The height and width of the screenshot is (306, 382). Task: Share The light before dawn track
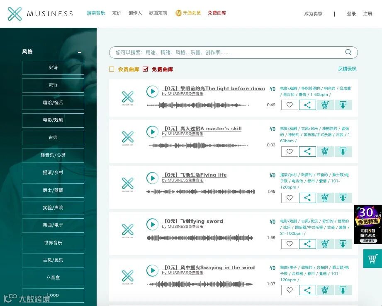point(307,105)
